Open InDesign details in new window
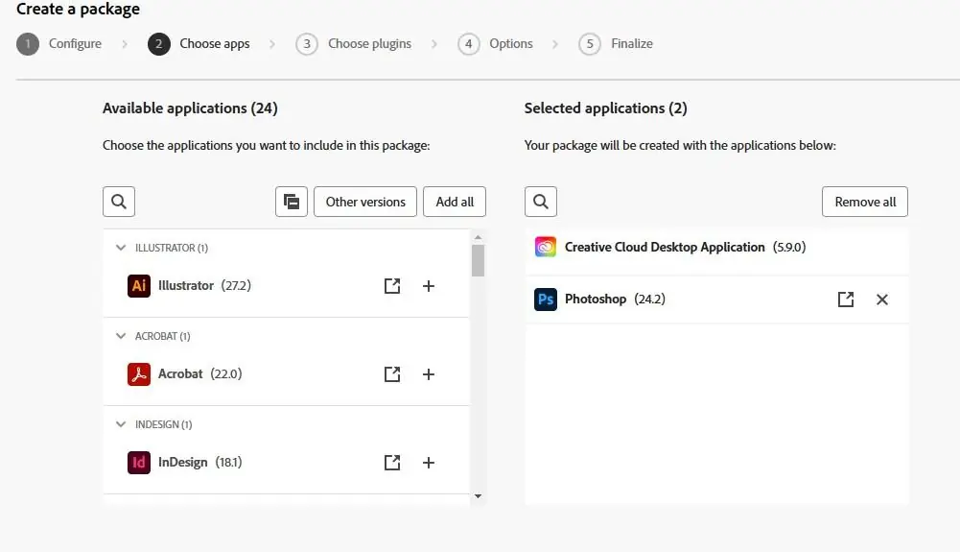The image size is (960, 552). click(392, 463)
